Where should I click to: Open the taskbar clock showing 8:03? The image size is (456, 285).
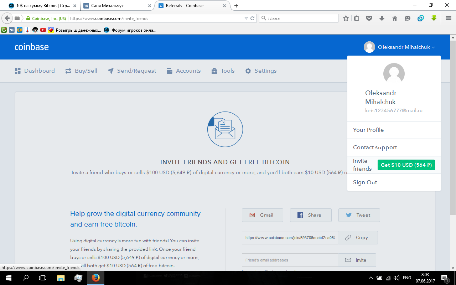(x=425, y=278)
